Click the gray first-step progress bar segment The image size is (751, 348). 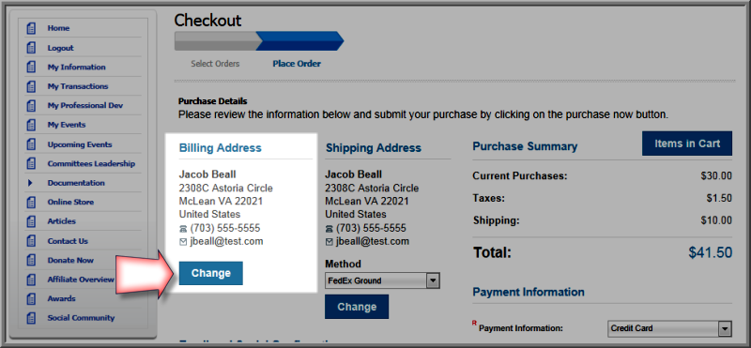coord(218,41)
